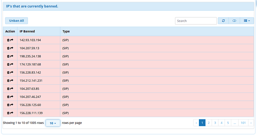The image size is (257, 135).
Task: Select IP text 104.207.59.13
Action: [x=29, y=48]
